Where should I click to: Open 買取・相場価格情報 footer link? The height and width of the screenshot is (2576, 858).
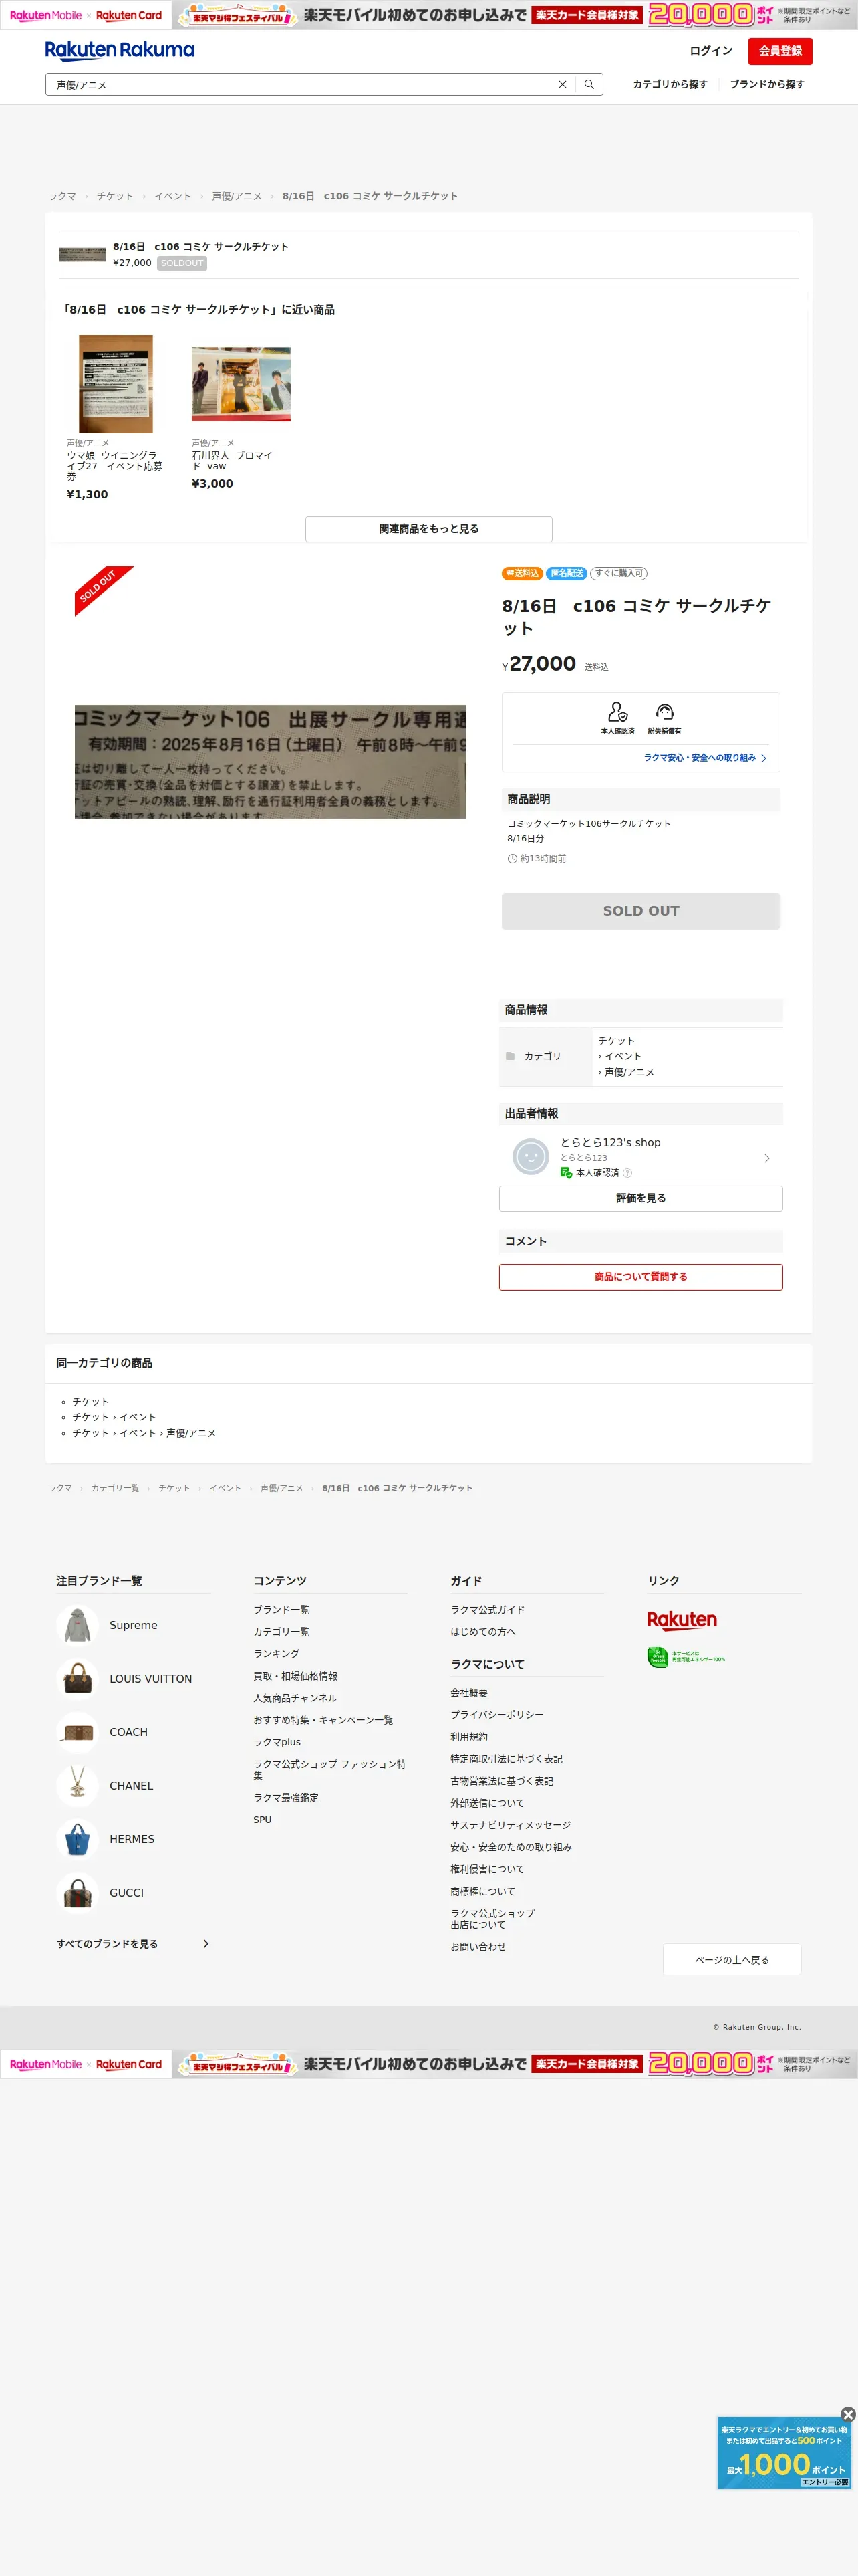pos(295,1676)
